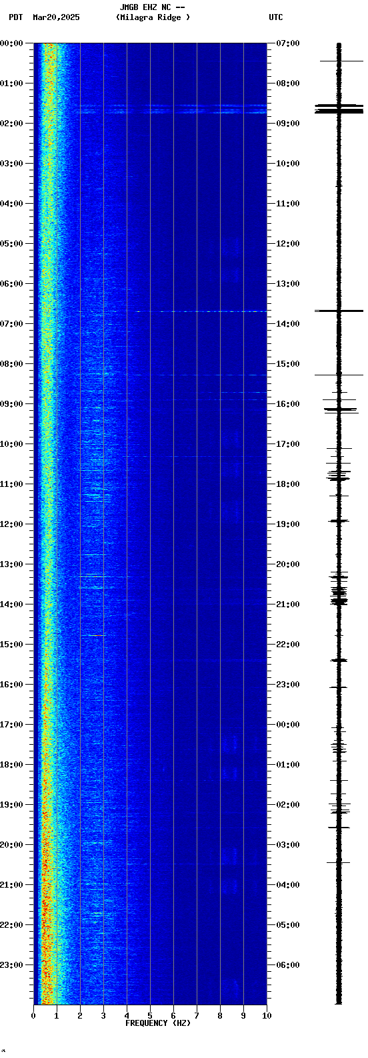Click the 'FREQUENCY (HZ)' axis label
The width and height of the screenshot is (368, 1058).
pyautogui.click(x=158, y=1023)
